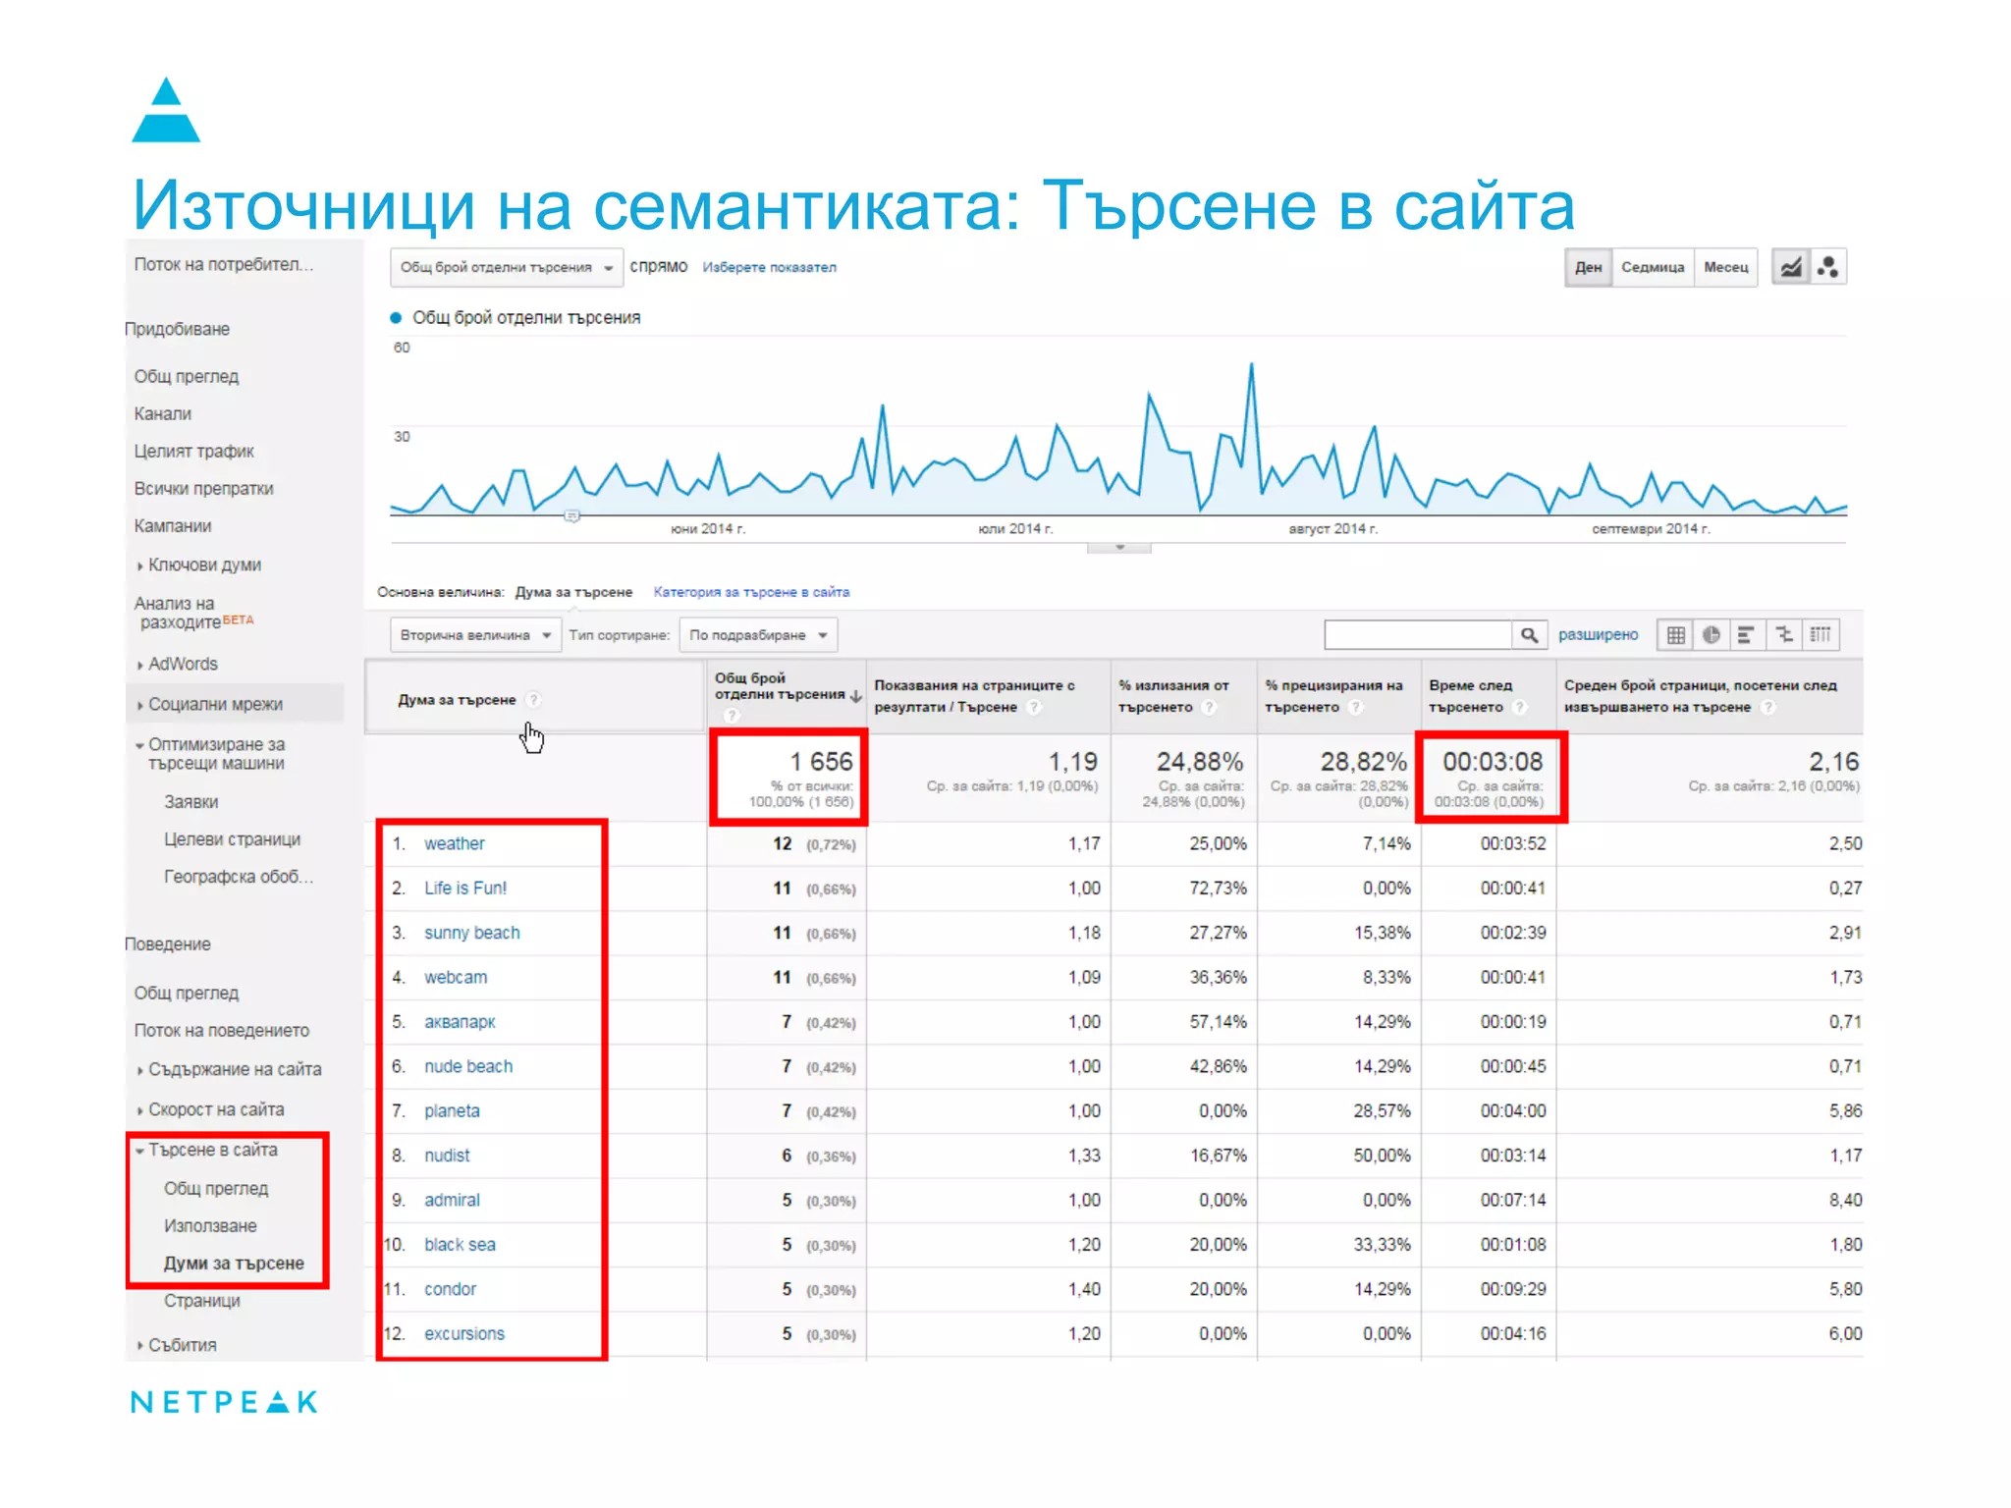Open the аквапарк search term link
Image resolution: width=2011 pixels, height=1508 pixels.
click(460, 1022)
